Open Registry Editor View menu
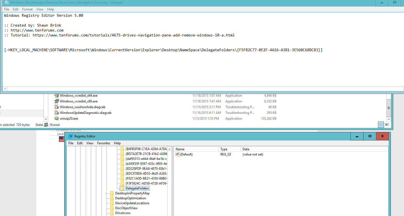Image resolution: width=404 pixels, height=216 pixels. 90,143
